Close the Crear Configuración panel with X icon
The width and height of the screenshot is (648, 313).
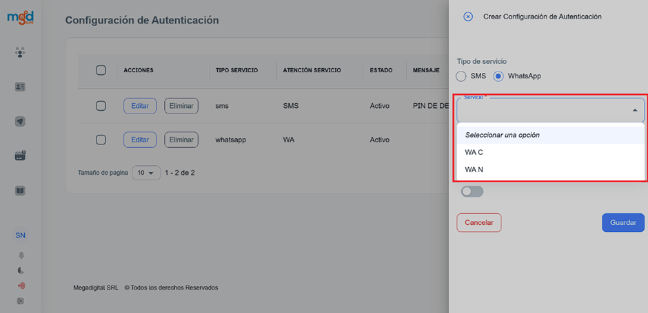[x=468, y=17]
